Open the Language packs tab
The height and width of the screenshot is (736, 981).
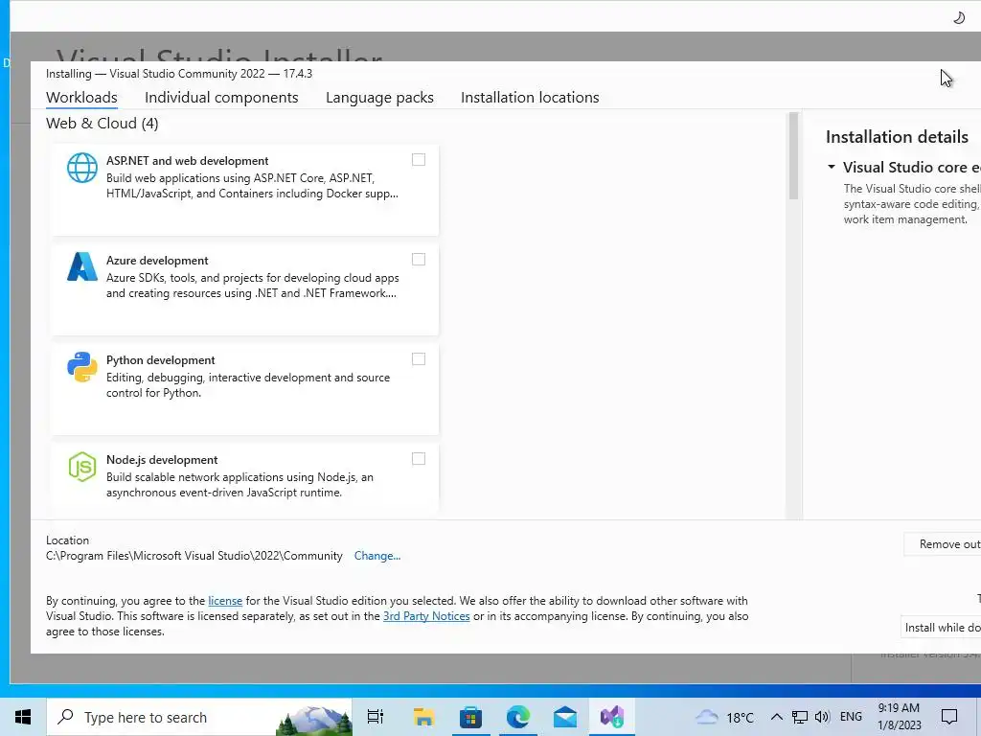[379, 98]
